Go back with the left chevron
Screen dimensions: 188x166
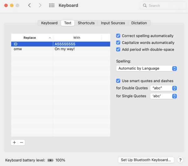coord(29,5)
